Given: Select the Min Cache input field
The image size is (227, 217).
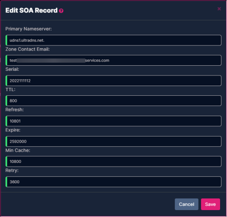Looking at the screenshot, I should click(113, 161).
